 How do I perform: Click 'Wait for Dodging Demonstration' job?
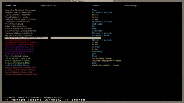click(x=106, y=65)
